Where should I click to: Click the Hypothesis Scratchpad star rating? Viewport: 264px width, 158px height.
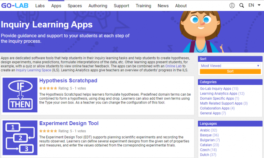(48, 88)
